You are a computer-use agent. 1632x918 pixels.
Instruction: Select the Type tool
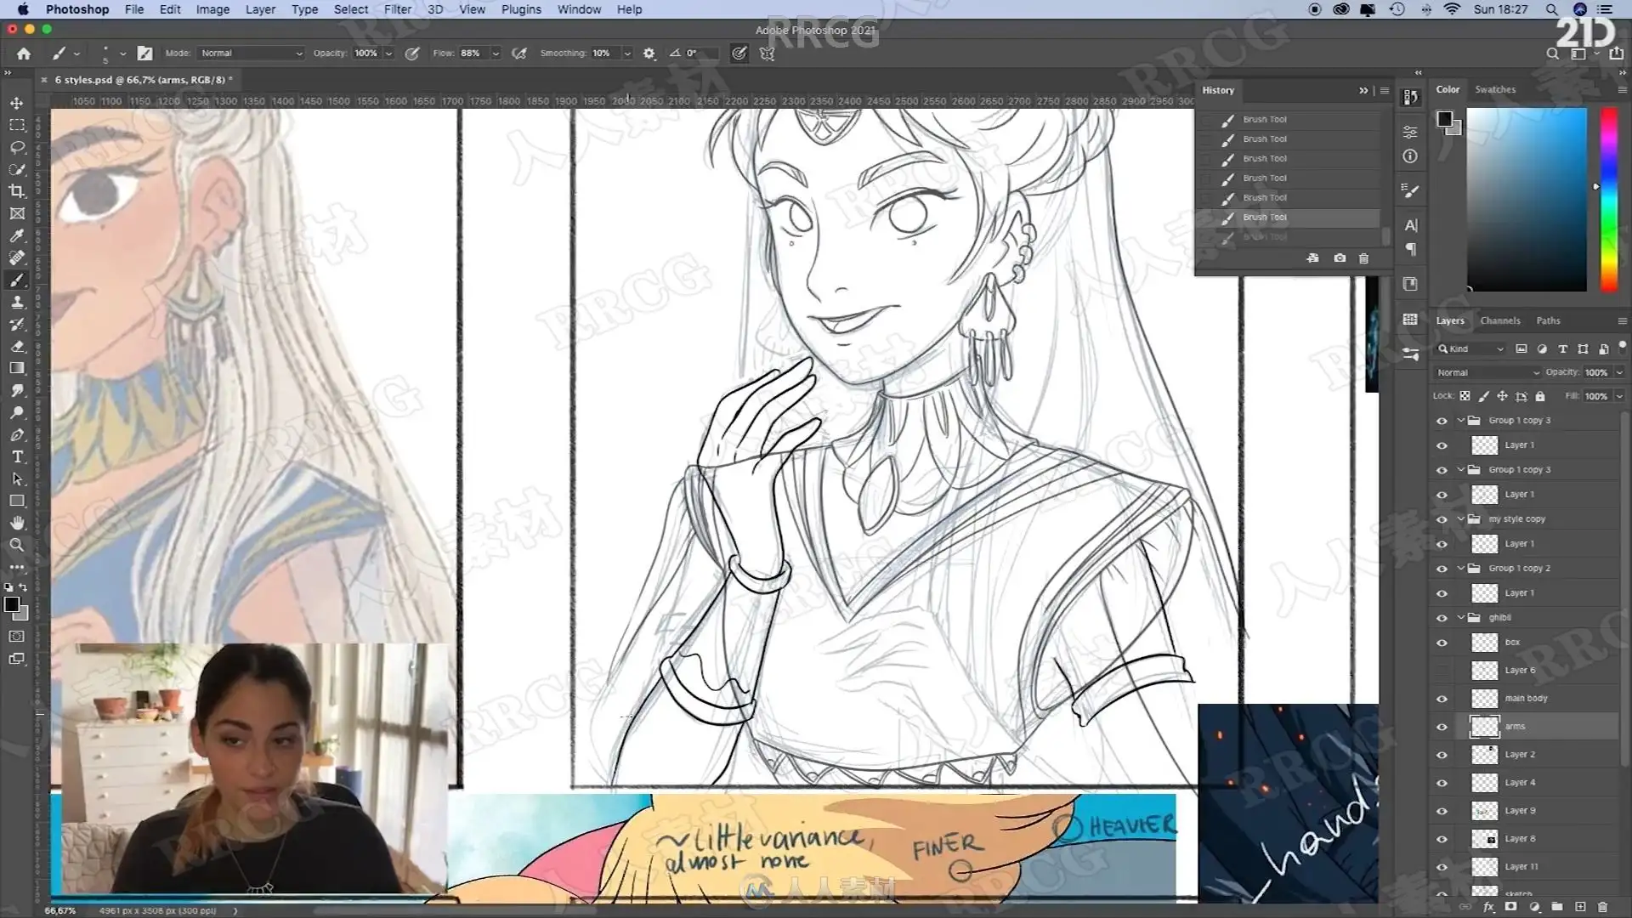click(x=17, y=456)
